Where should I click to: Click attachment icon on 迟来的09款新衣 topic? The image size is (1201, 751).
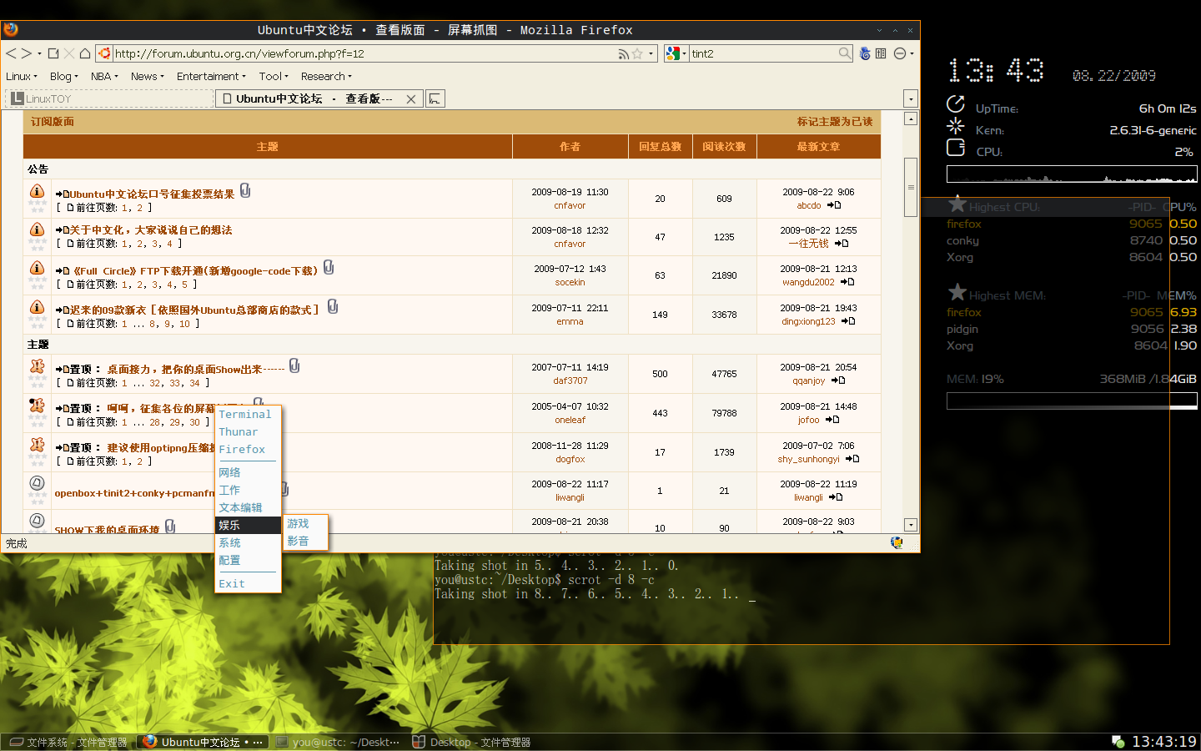click(333, 306)
